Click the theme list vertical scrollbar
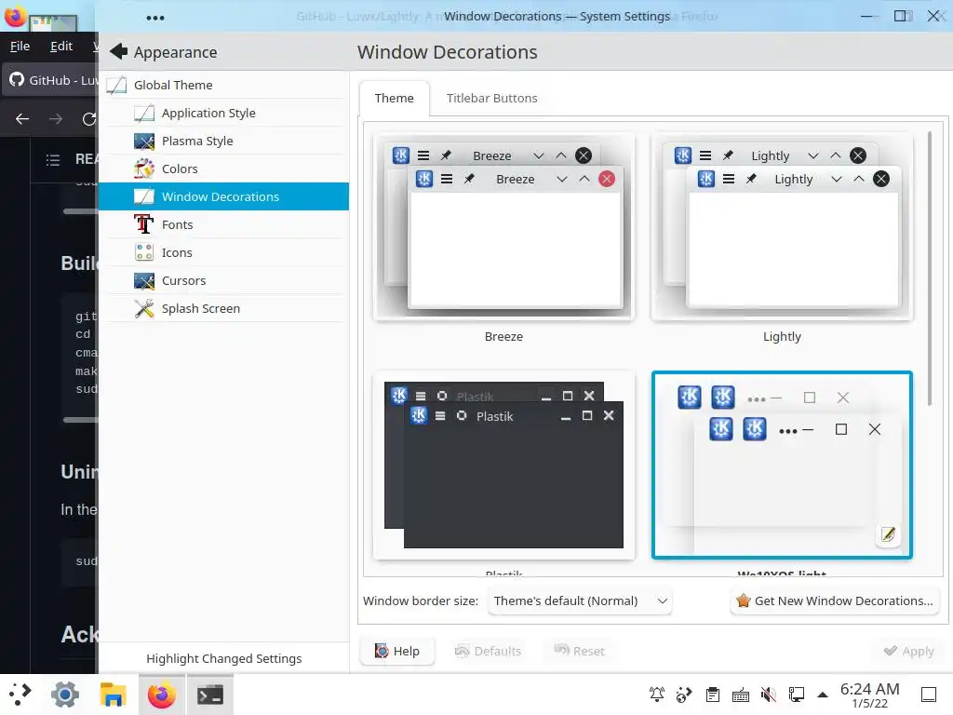The height and width of the screenshot is (715, 953). click(x=930, y=269)
